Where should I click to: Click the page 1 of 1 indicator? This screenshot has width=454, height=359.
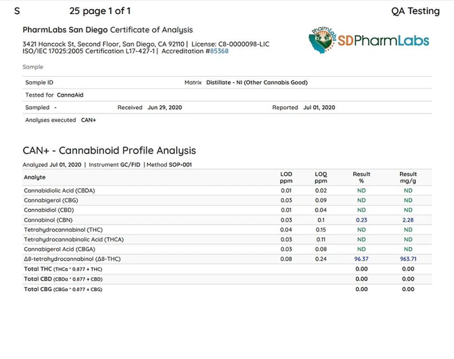(x=100, y=11)
